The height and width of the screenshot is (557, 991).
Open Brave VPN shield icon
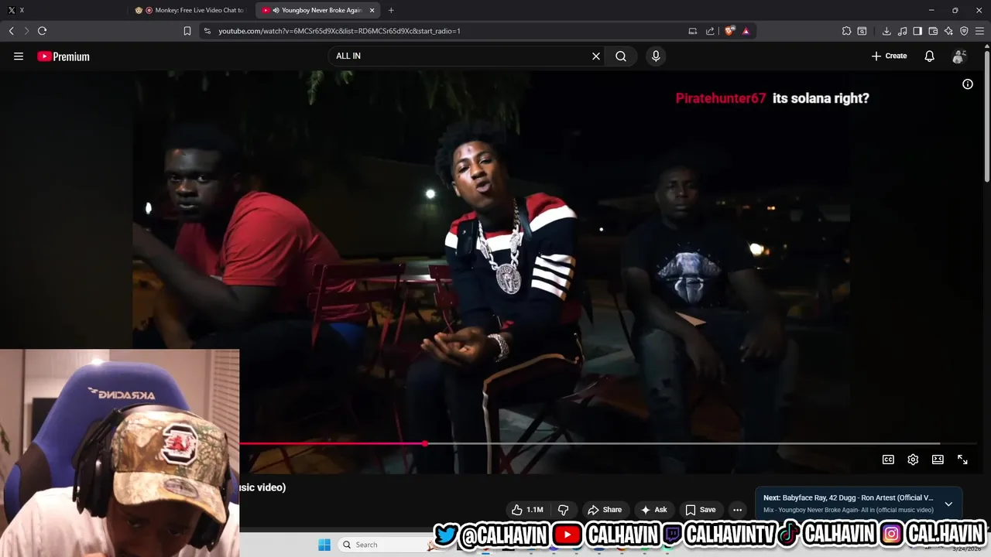pos(964,31)
